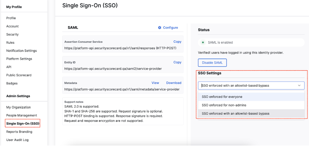The image size is (309, 146).
Task: Navigate to People Management
Action: coord(22,115)
